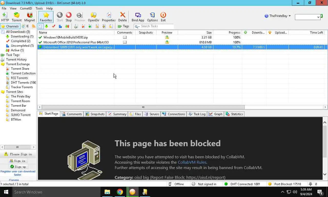This screenshot has width=328, height=197.
Task: Stop the selected download task
Action: tap(69, 17)
